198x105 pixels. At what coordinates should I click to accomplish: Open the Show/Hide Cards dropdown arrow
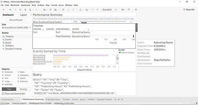[125, 10]
